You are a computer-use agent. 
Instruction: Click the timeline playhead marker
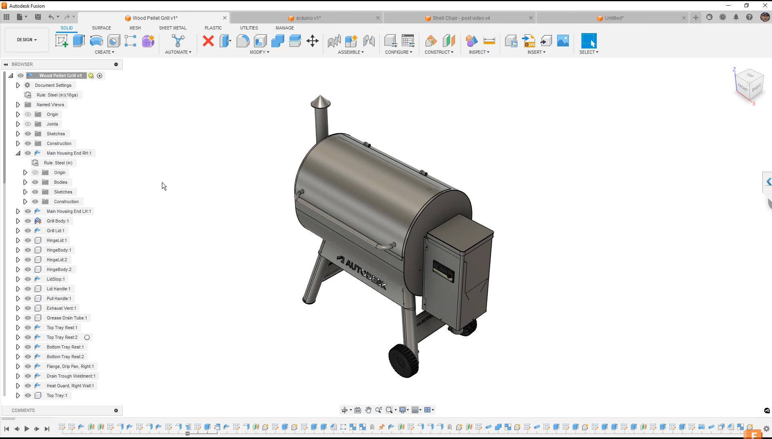187,433
